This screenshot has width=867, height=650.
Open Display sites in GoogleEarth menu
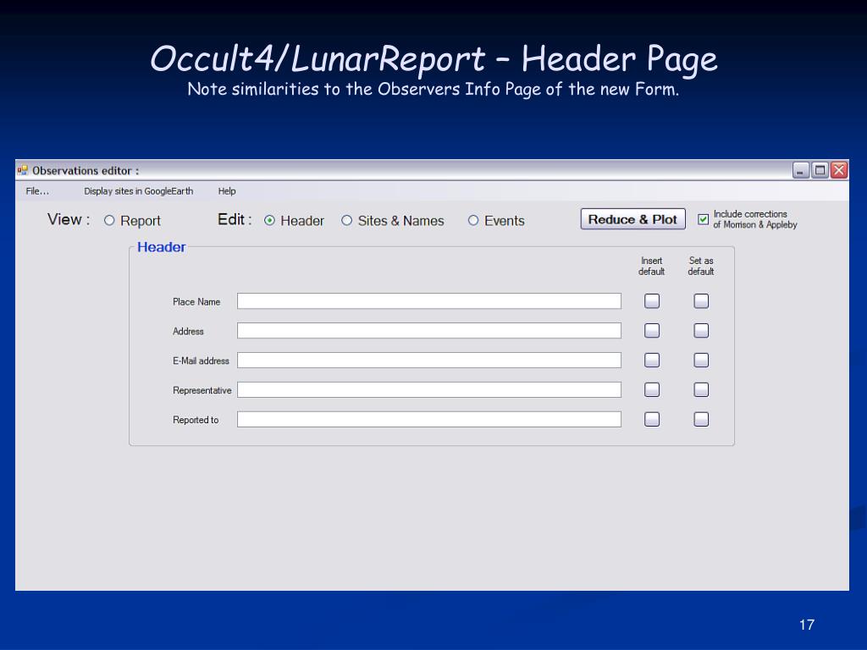(x=139, y=191)
